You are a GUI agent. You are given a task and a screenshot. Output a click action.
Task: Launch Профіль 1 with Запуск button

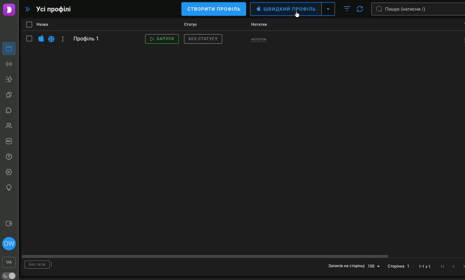(x=162, y=39)
